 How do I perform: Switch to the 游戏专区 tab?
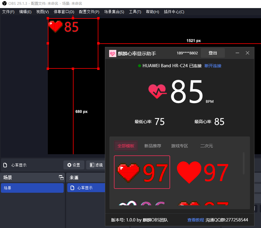pos(179,146)
